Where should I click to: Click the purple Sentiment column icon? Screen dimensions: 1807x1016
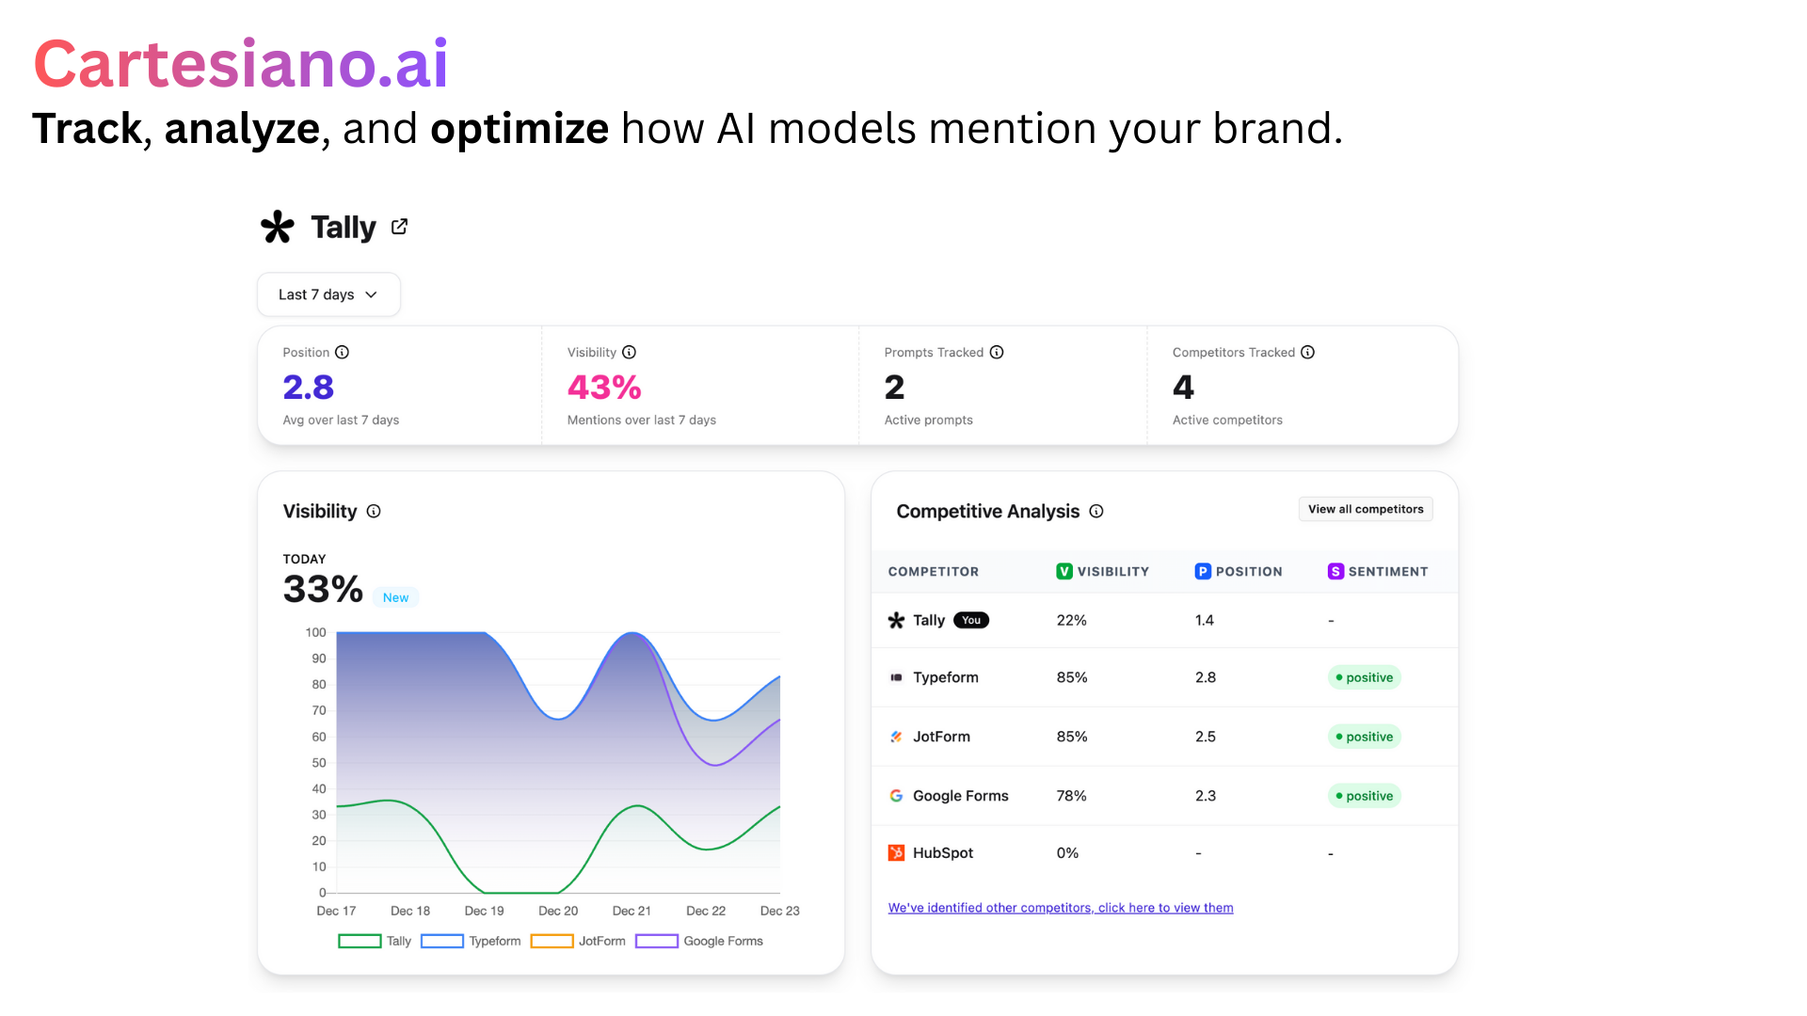pyautogui.click(x=1335, y=571)
